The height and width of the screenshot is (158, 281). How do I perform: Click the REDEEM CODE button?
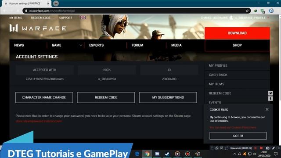(x=106, y=97)
